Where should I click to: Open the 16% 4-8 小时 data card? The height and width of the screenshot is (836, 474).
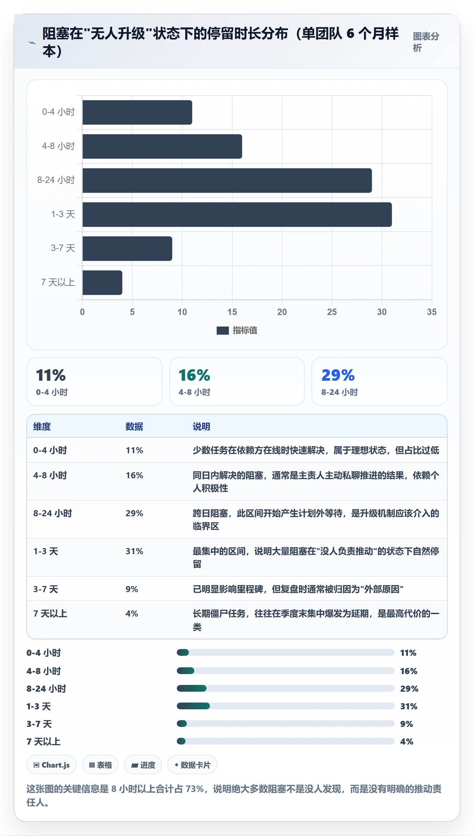[237, 381]
